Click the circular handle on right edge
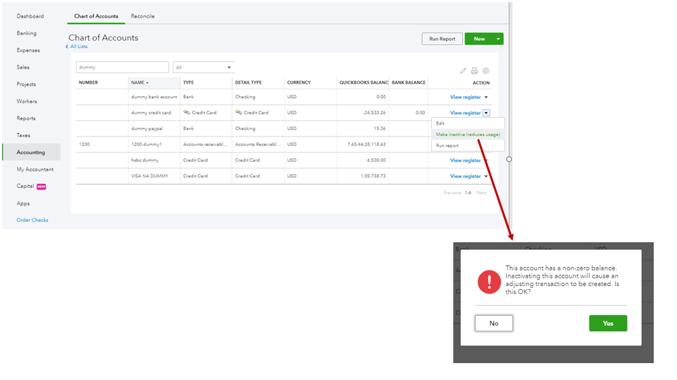677x380 pixels. coord(509,160)
